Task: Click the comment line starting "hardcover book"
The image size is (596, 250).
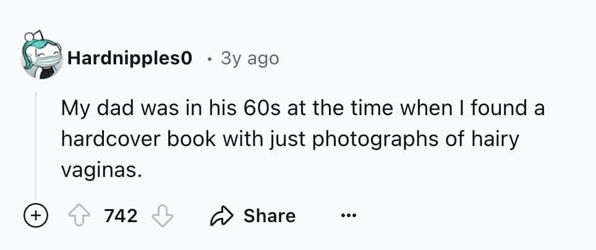Action: click(291, 139)
